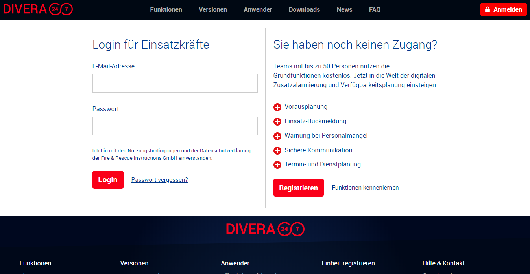This screenshot has width=530, height=274.
Task: Open the Funktionen menu in top navigation
Action: coord(166,9)
